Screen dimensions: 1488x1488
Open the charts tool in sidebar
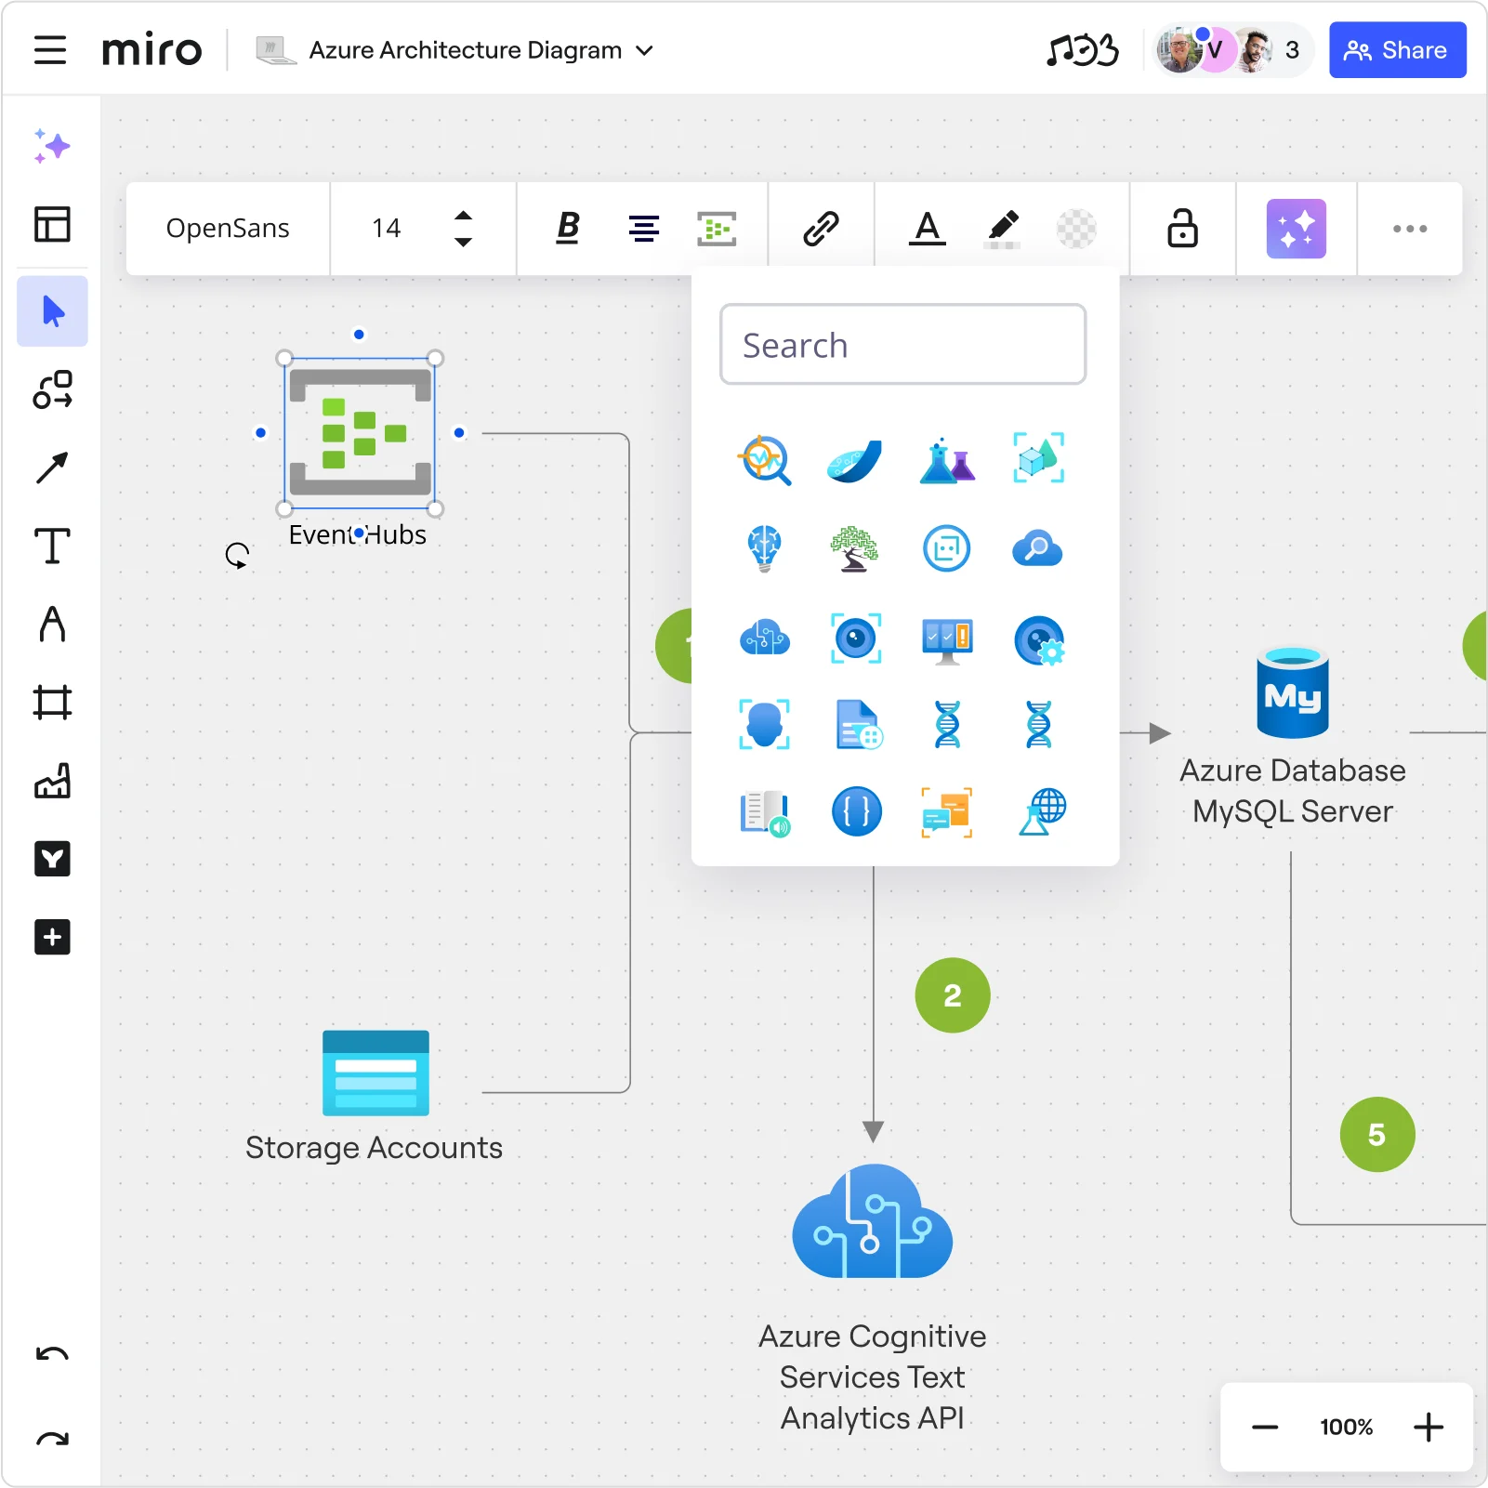52,781
